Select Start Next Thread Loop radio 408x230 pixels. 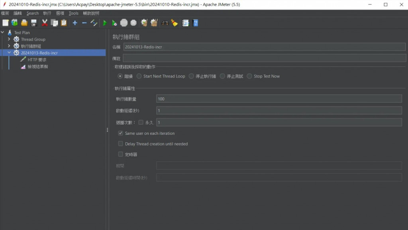(x=139, y=76)
